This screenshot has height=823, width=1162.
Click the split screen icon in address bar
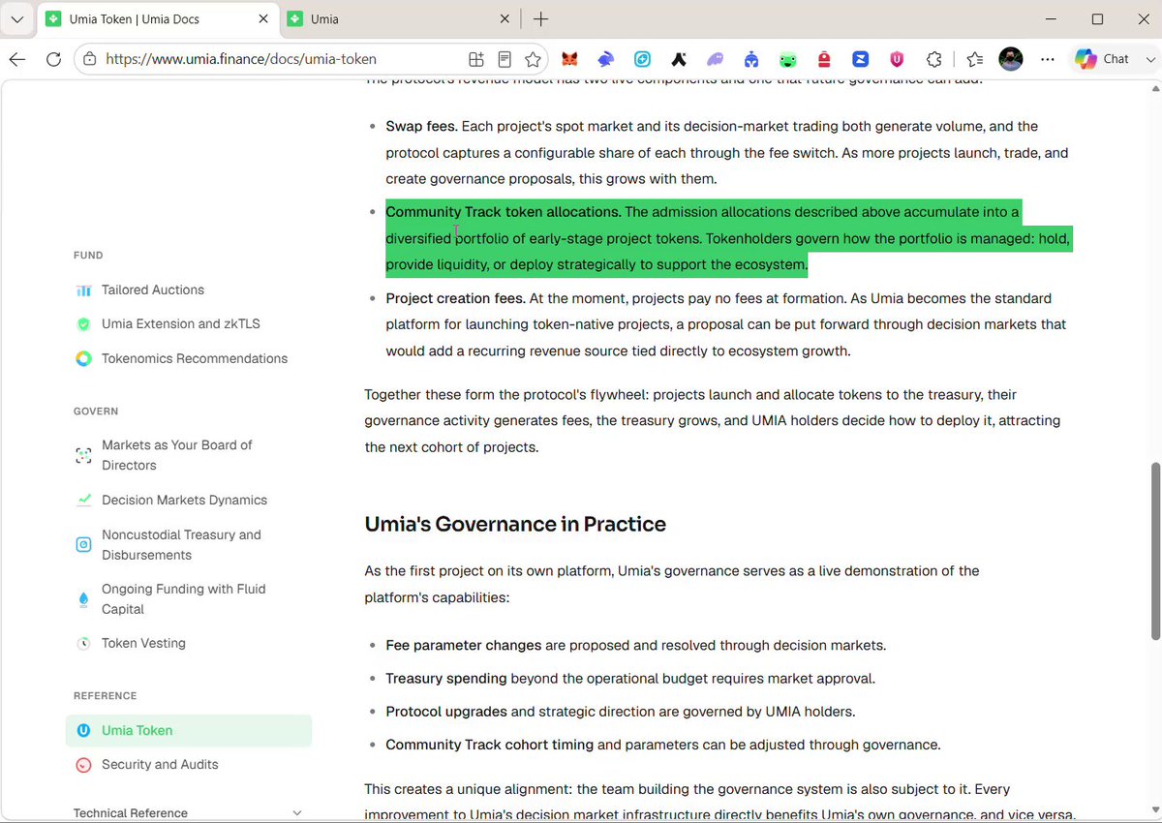tap(476, 59)
